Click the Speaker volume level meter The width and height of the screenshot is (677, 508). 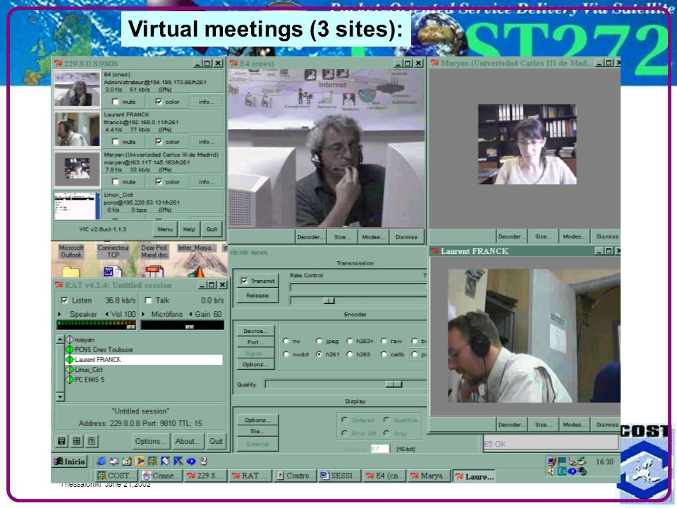click(x=97, y=325)
